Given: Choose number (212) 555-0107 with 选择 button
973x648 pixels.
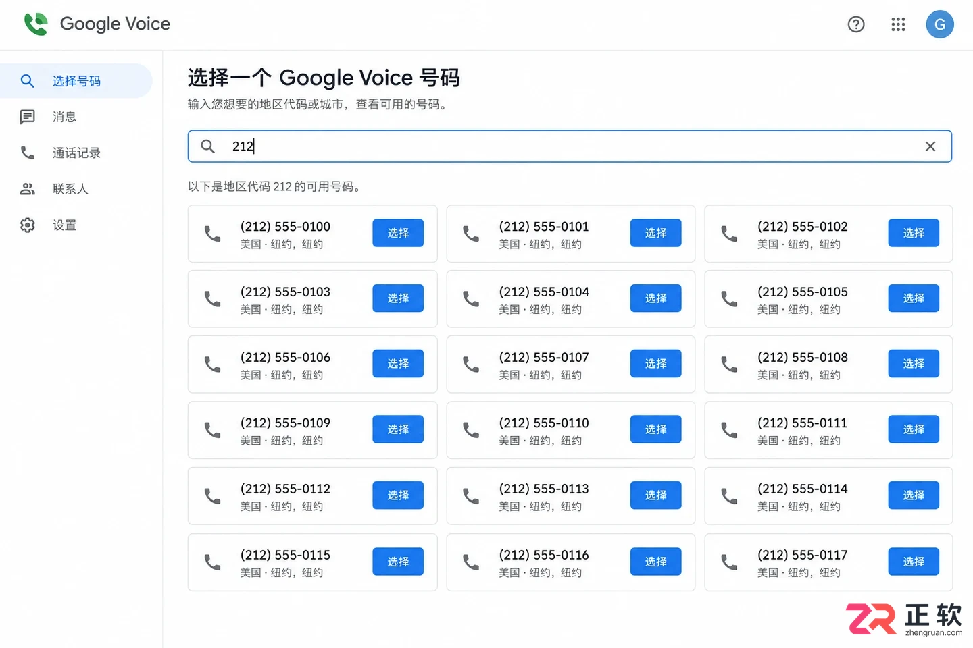Looking at the screenshot, I should click(x=655, y=364).
